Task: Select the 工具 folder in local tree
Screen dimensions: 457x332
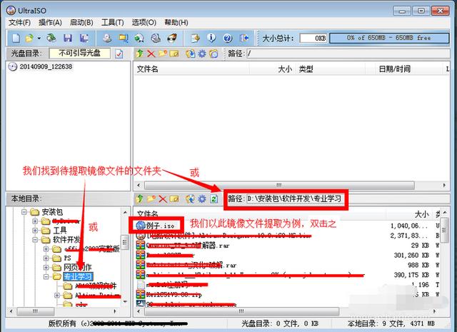Action: point(60,231)
